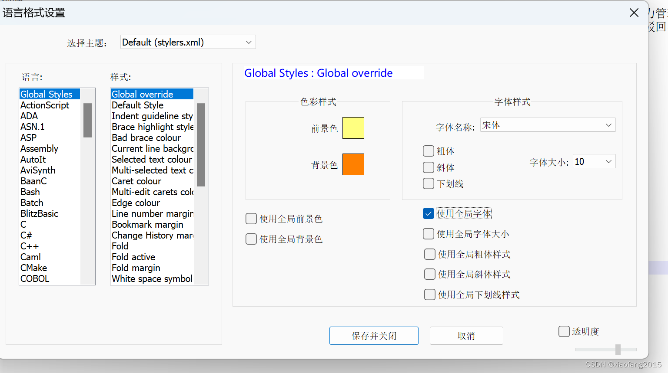Enable the 粗体 bold checkbox

click(x=429, y=151)
